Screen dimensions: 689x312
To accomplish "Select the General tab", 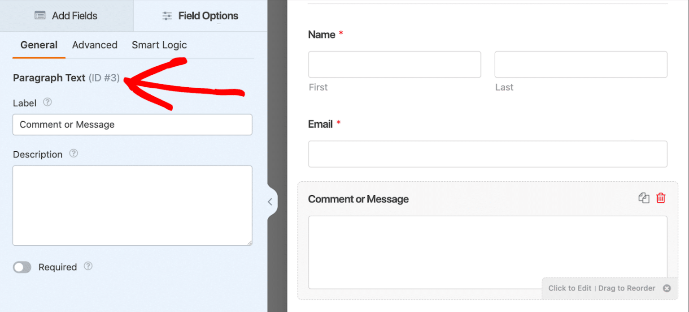I will [x=39, y=45].
